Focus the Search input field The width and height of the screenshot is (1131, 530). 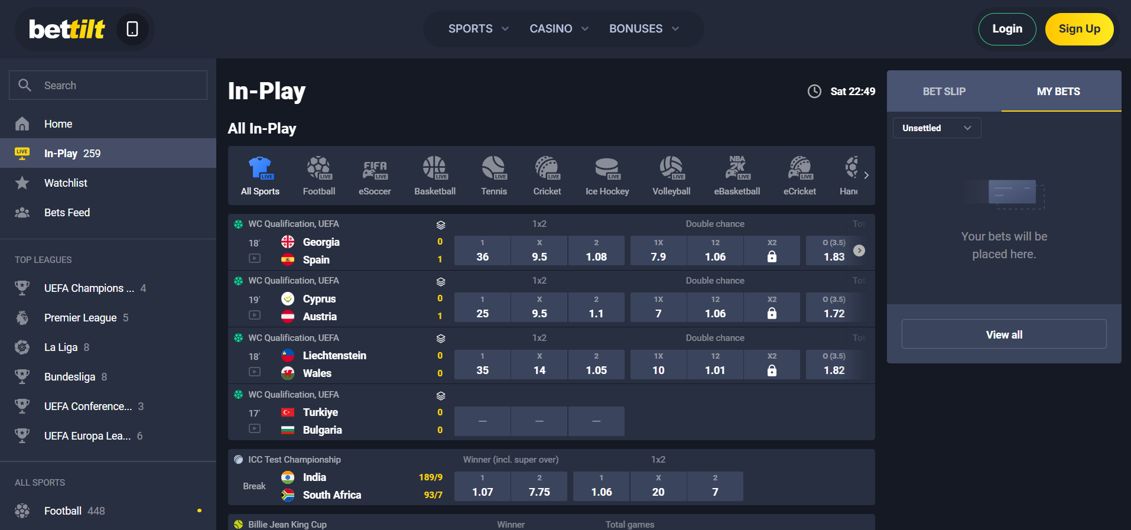tap(108, 85)
